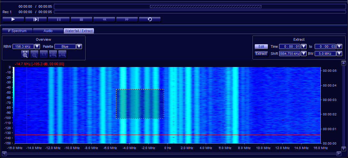Expand the Palette dropdown
The image size is (348, 158).
(x=79, y=46)
